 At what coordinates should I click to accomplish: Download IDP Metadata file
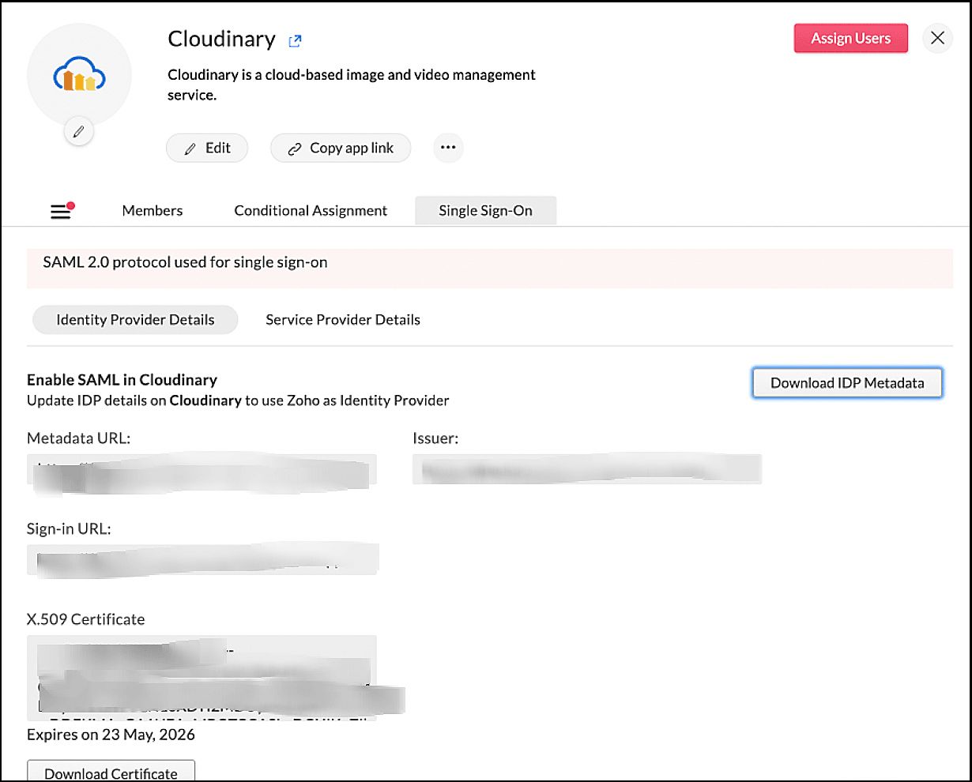pos(847,383)
